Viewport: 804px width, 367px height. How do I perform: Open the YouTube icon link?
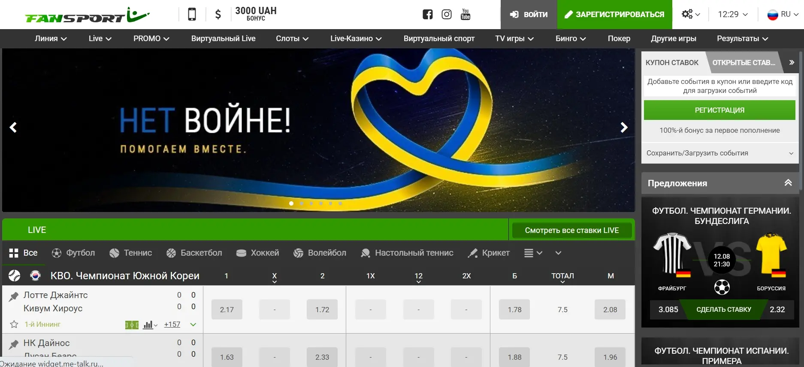point(465,15)
